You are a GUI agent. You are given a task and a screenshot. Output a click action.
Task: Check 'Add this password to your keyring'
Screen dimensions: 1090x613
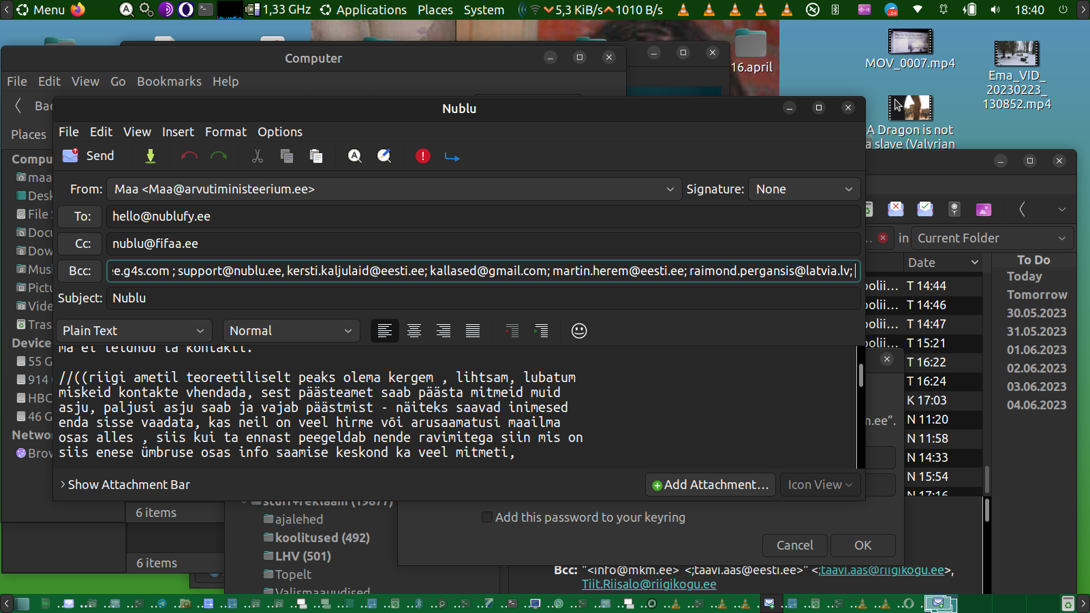point(487,518)
